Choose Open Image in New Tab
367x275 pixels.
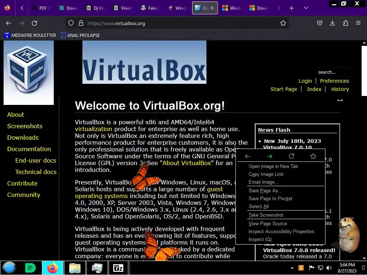click(x=280, y=166)
